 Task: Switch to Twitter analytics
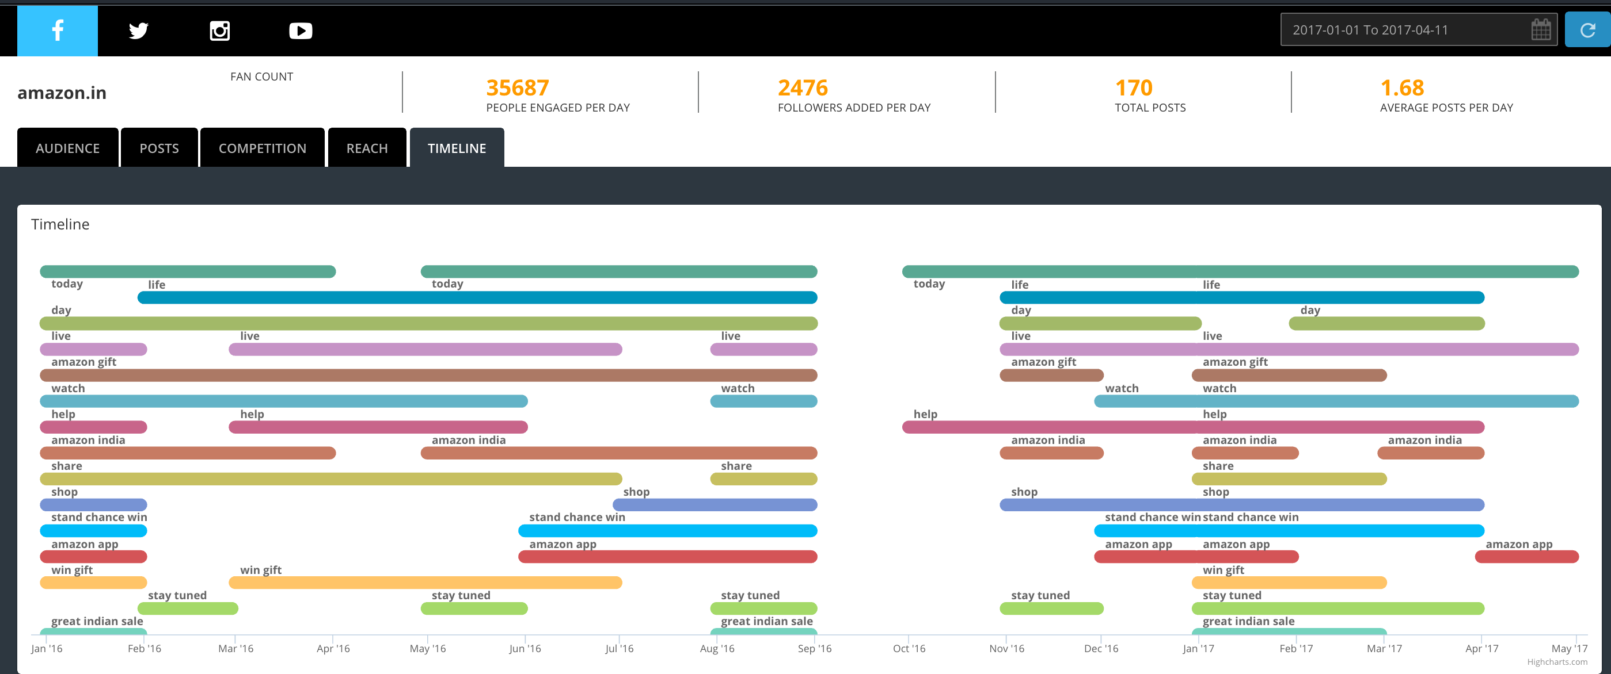pyautogui.click(x=138, y=30)
